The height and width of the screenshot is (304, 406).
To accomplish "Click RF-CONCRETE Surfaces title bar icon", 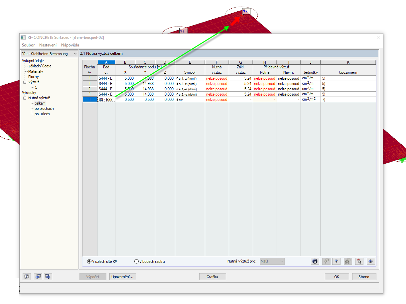I will (23, 38).
